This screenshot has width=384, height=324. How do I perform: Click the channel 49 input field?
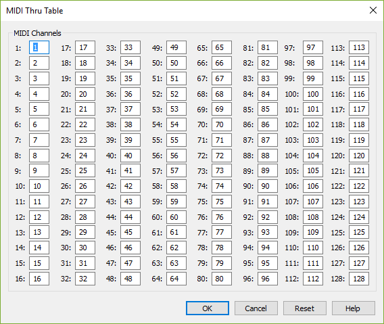point(176,47)
